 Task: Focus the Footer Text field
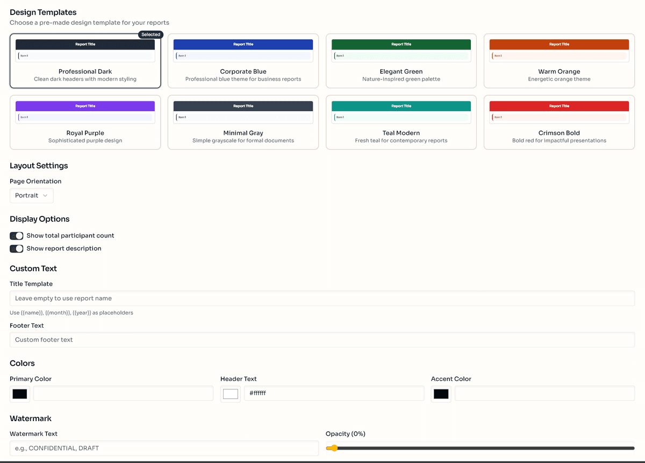point(322,340)
